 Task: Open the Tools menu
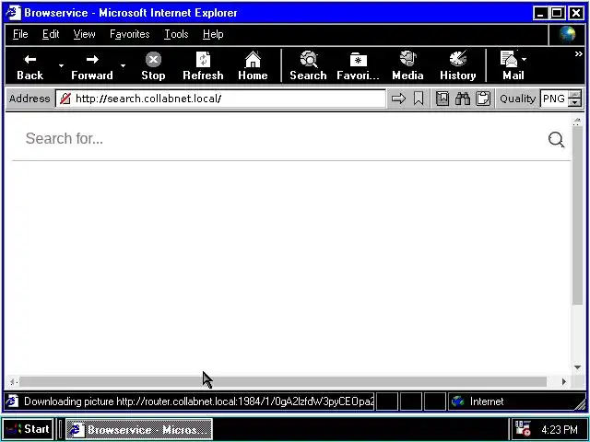click(176, 34)
